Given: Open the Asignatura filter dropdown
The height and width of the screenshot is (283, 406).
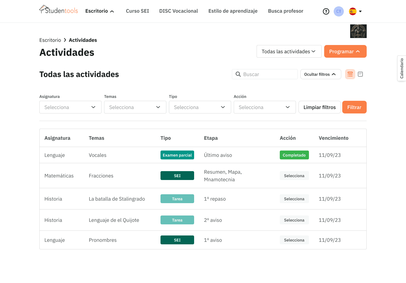Looking at the screenshot, I should tap(70, 107).
